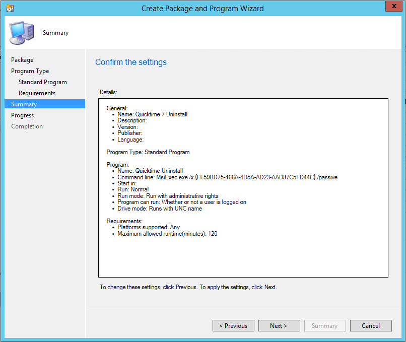406x342 pixels.
Task: Click the 'General:' section heading
Action: [117, 108]
